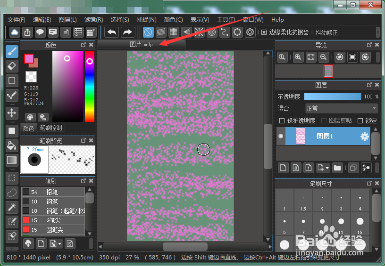Viewport: 385px width, 266px height.
Task: Toggle 边缘柔化抗锯齿 checkbox
Action: (264, 32)
